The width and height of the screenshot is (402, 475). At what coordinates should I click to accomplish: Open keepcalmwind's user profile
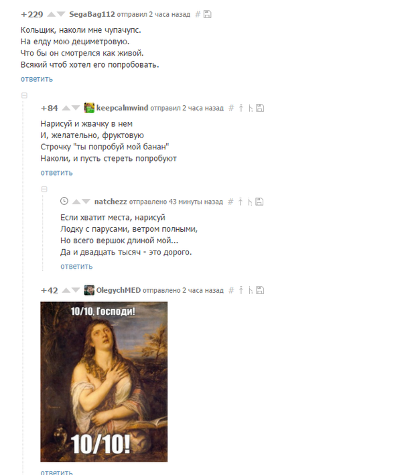(x=123, y=108)
